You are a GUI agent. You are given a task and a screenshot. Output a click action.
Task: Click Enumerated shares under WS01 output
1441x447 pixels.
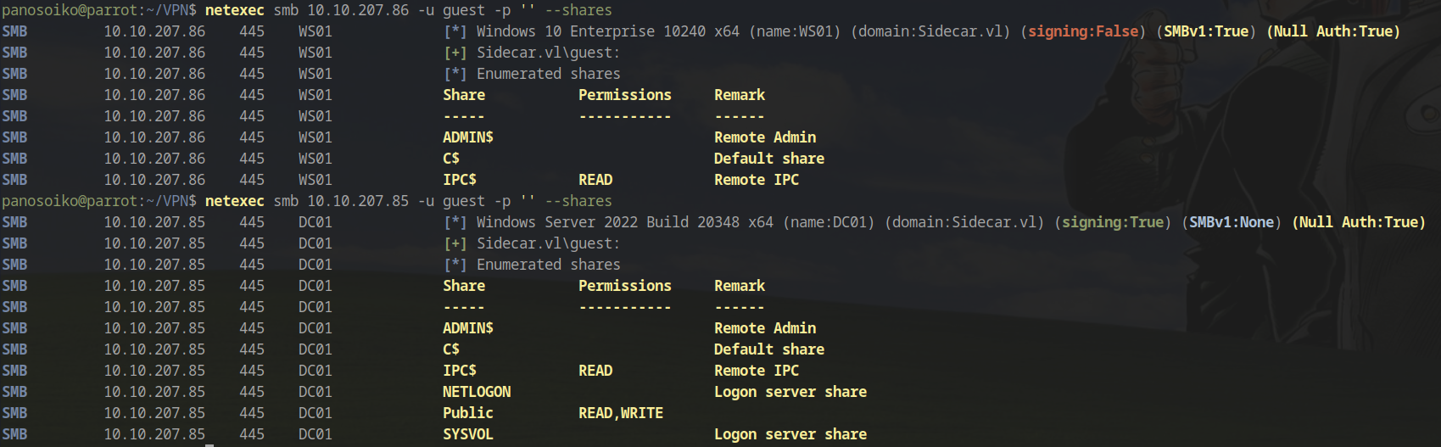(x=548, y=74)
